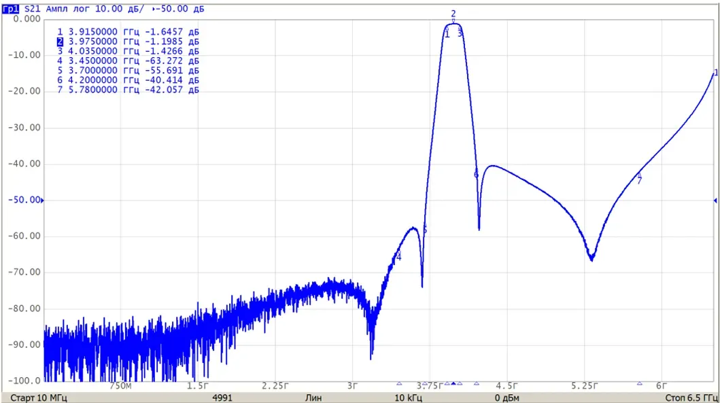Screen dimensions: 720x403
Task: Click the -100.0 bottom Y-axis label
Action: 24,381
